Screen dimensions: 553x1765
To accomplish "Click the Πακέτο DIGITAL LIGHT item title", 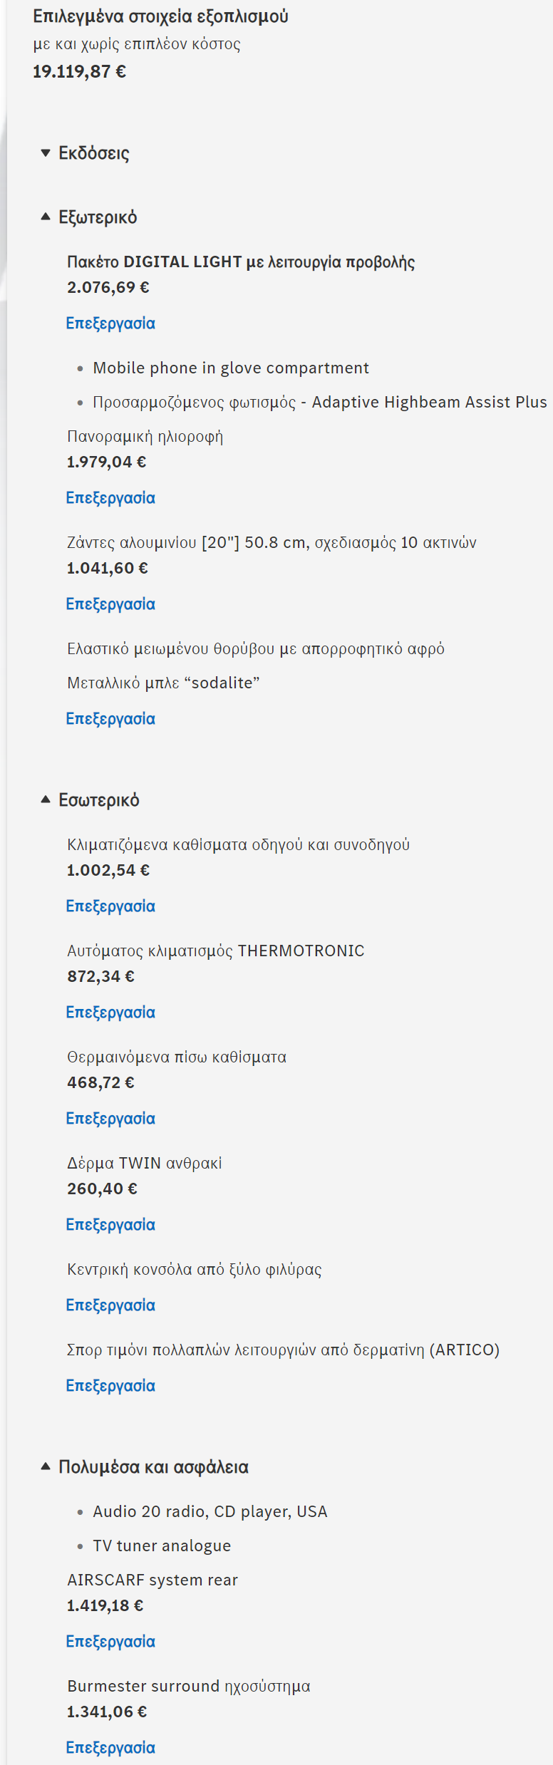I will (241, 262).
